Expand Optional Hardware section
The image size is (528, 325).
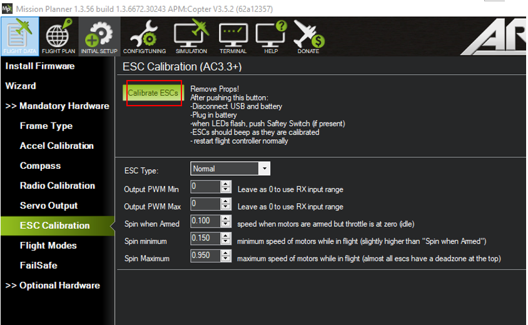pos(53,285)
